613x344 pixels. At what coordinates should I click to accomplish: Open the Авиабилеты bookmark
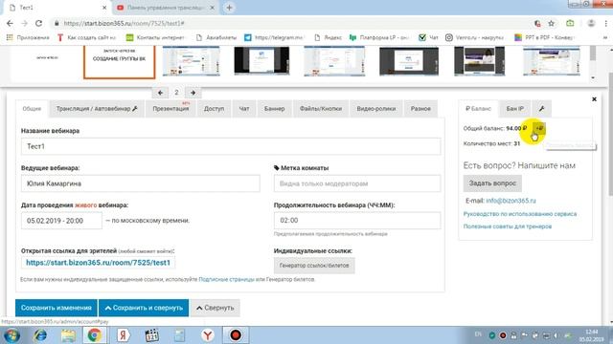coord(216,37)
